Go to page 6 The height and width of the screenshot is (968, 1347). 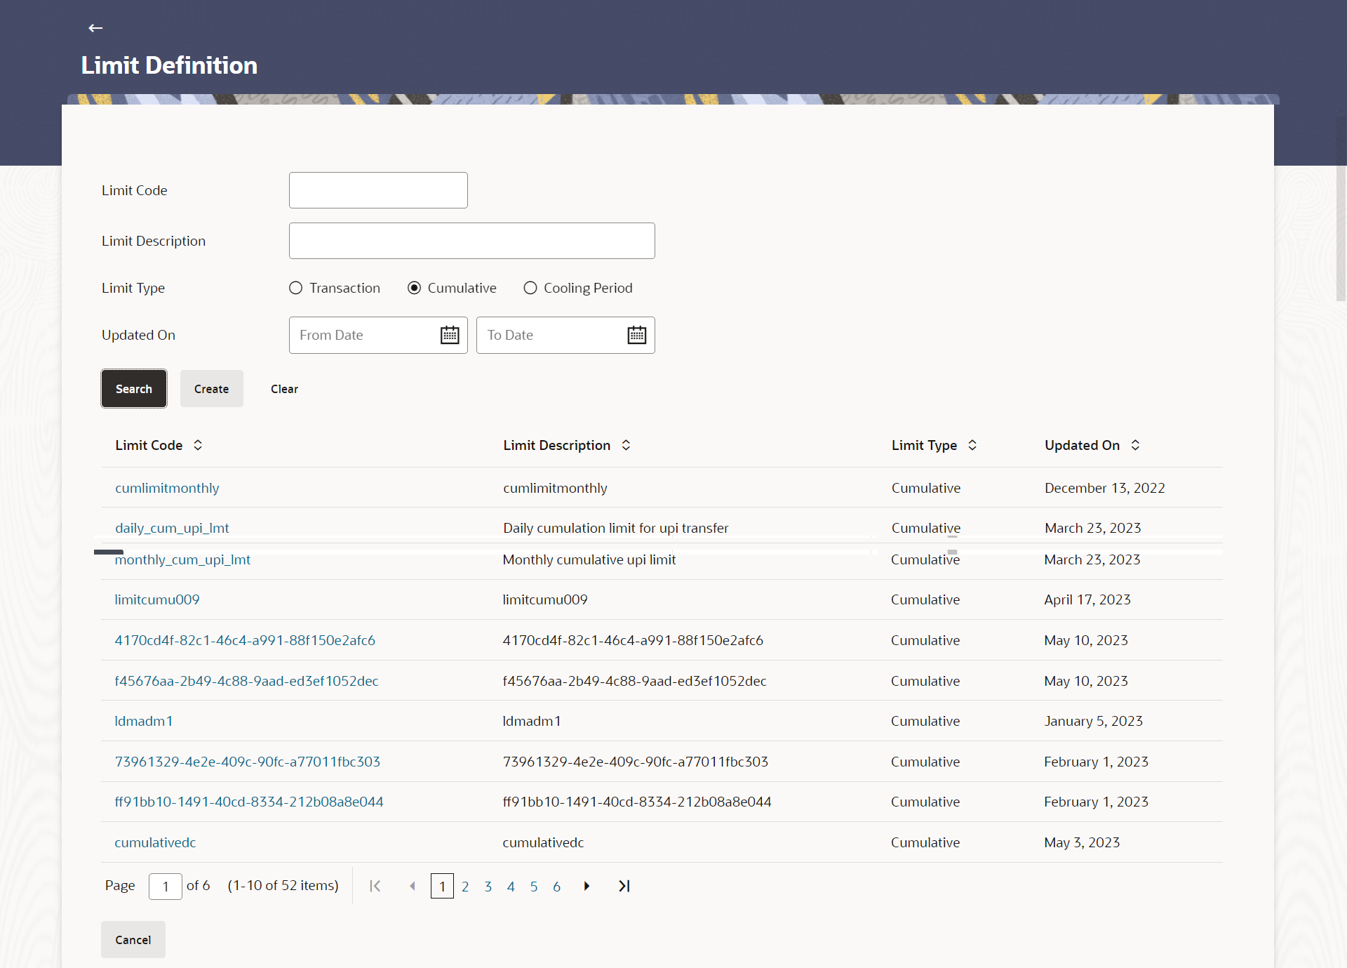click(x=557, y=887)
